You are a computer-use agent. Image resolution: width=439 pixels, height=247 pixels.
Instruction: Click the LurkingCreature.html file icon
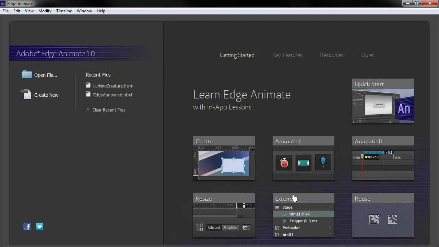click(x=88, y=85)
